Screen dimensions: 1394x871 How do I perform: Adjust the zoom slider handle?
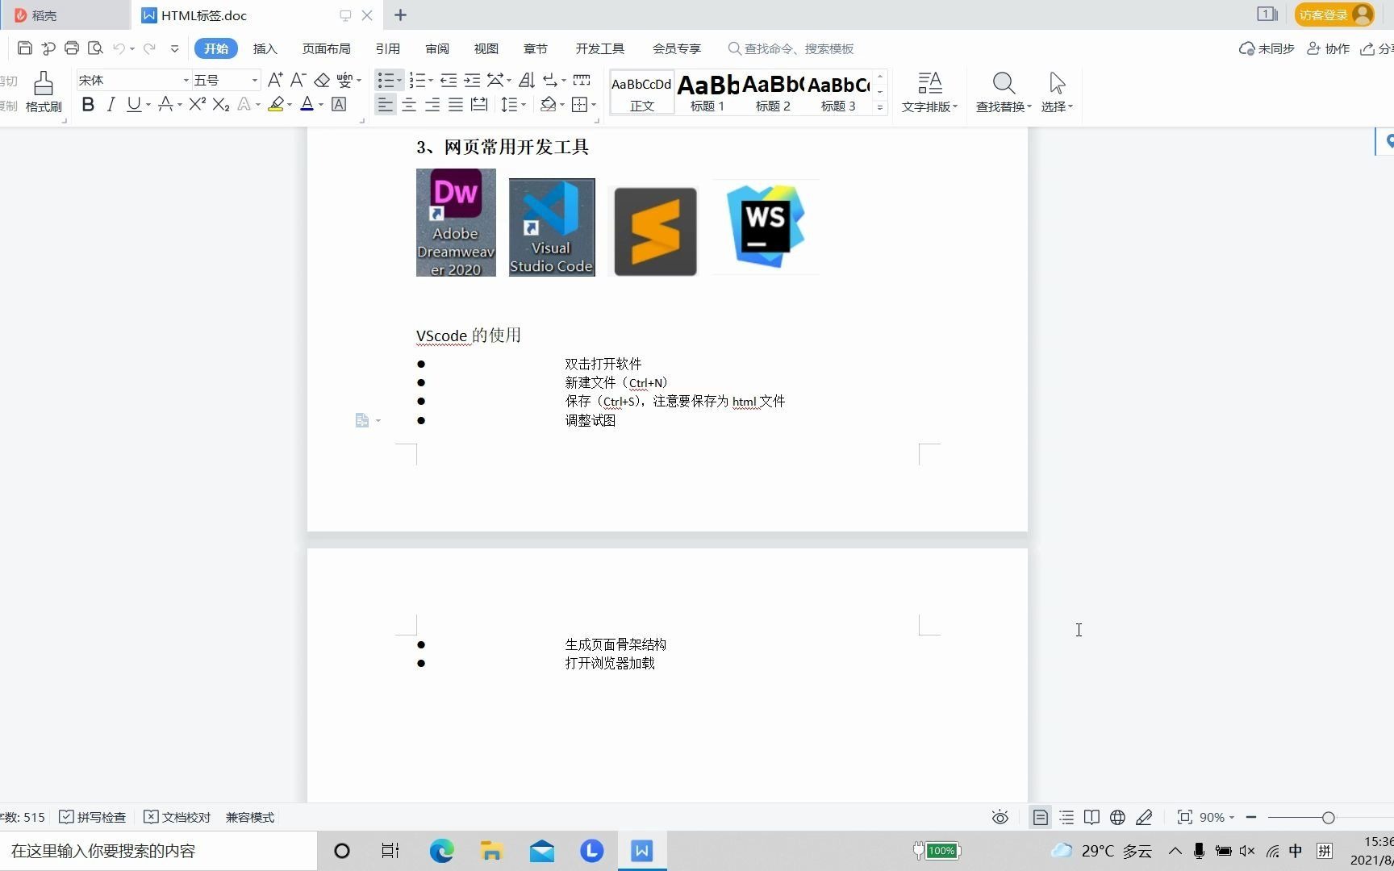(x=1328, y=817)
